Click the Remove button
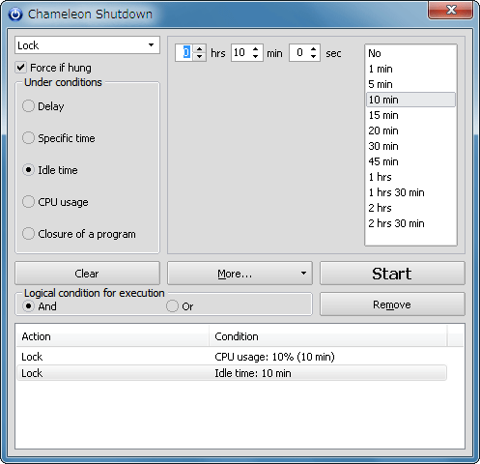This screenshot has width=480, height=464. coord(392,304)
